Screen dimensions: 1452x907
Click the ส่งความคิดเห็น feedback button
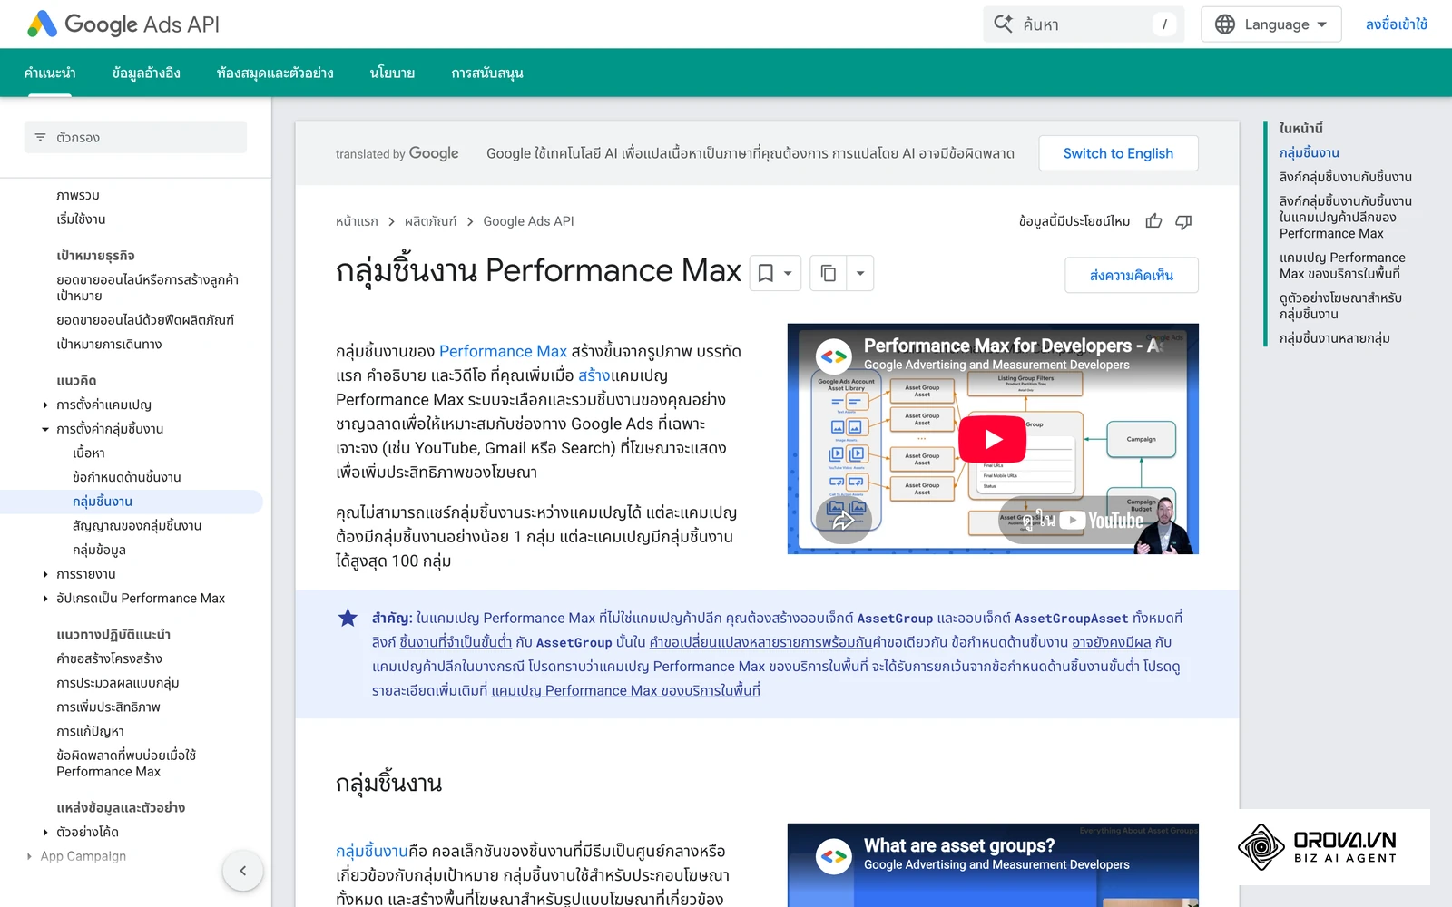pos(1131,275)
